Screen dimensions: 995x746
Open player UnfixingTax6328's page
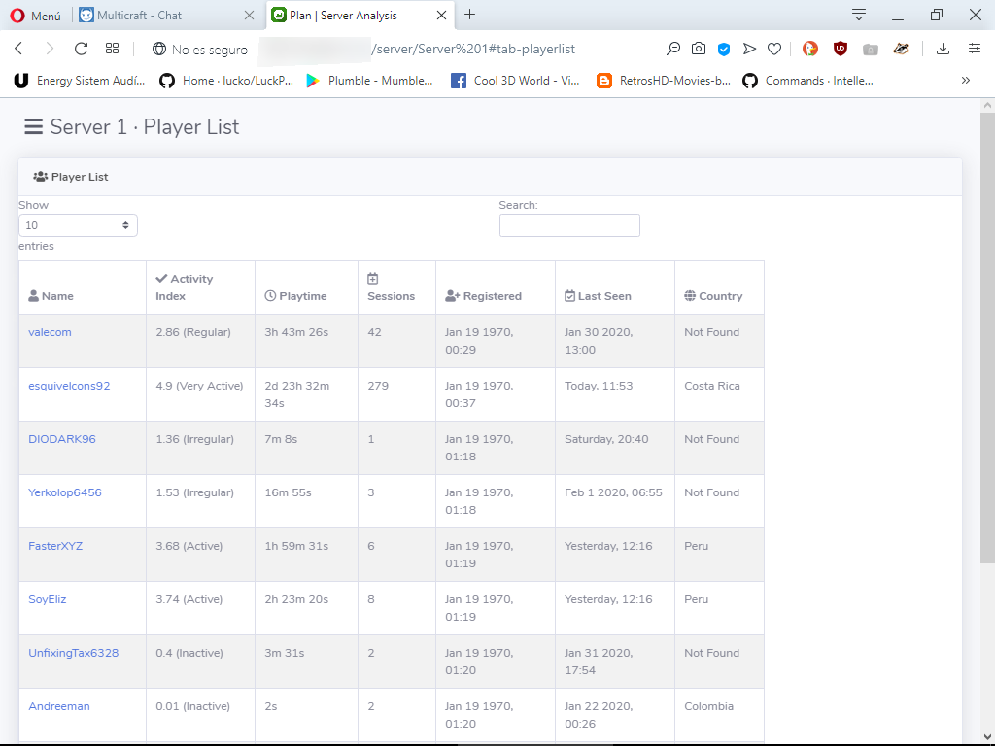pyautogui.click(x=74, y=653)
